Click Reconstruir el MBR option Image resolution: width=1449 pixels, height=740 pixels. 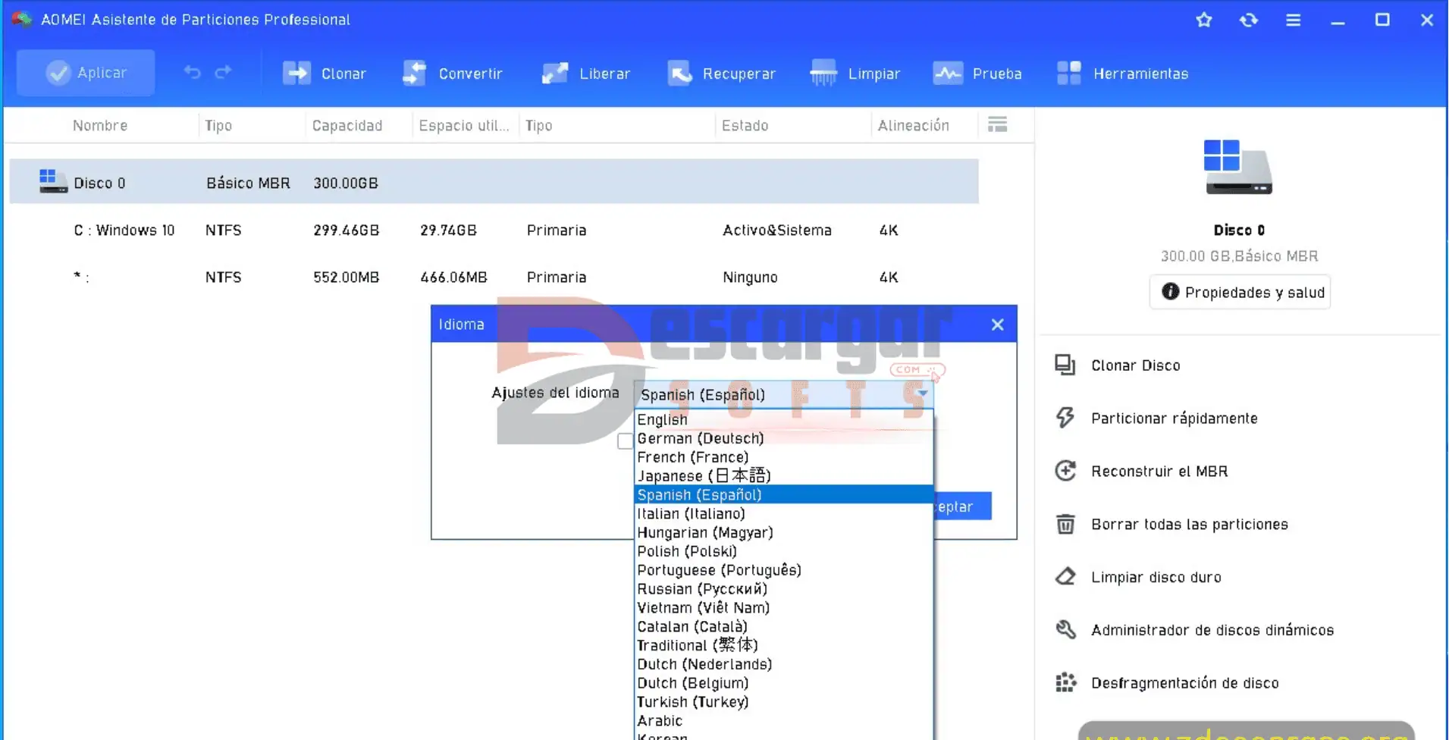[x=1141, y=471]
